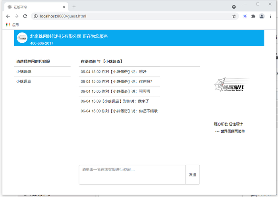View site information icon in address bar
The image size is (278, 197).
point(36,16)
